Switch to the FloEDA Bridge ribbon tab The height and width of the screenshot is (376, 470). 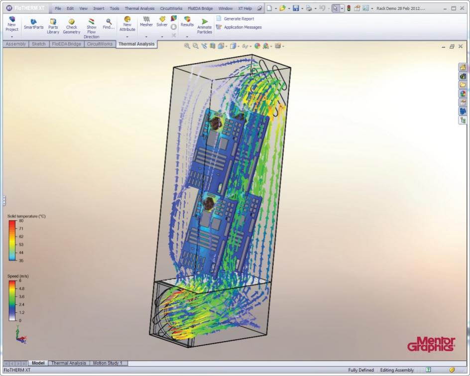pyautogui.click(x=67, y=44)
